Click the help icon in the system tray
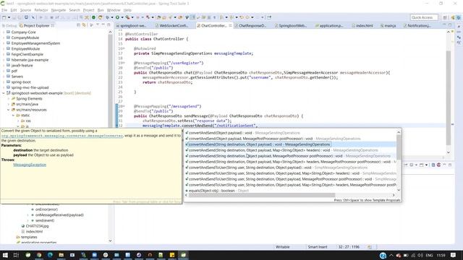Screen dimensions: 463x260 point(383,255)
